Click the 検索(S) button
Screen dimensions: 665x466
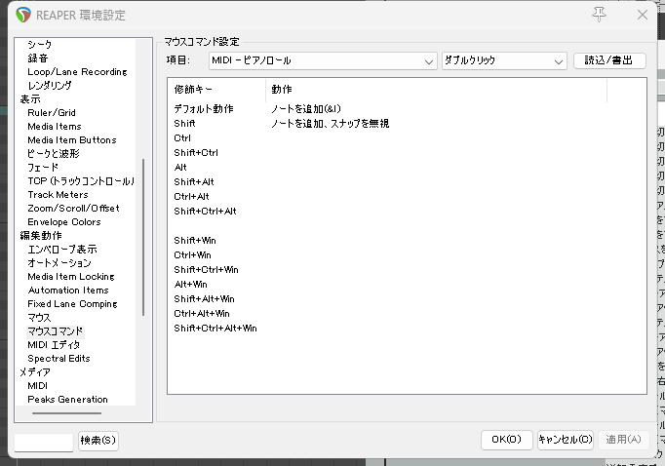click(98, 441)
